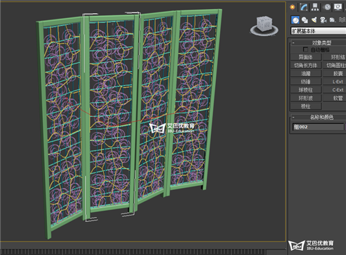Select the Lights category icon
The width and height of the screenshot is (346, 255).
click(x=314, y=20)
